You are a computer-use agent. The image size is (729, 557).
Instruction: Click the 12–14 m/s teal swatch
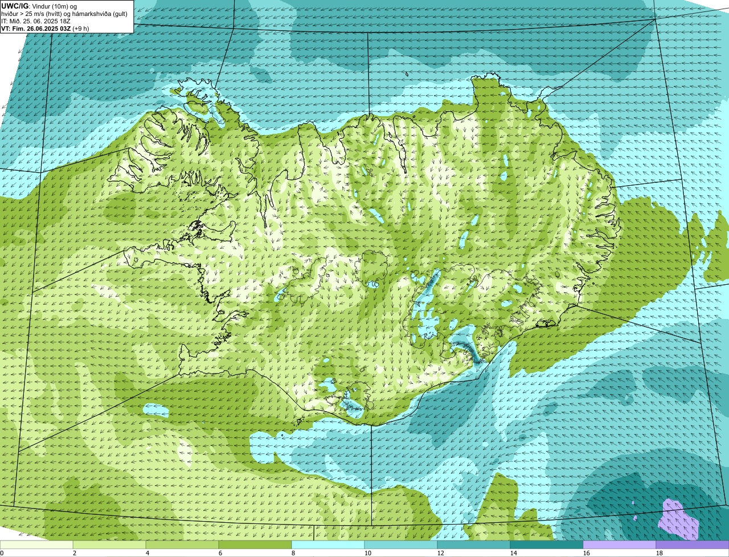pos(474,545)
